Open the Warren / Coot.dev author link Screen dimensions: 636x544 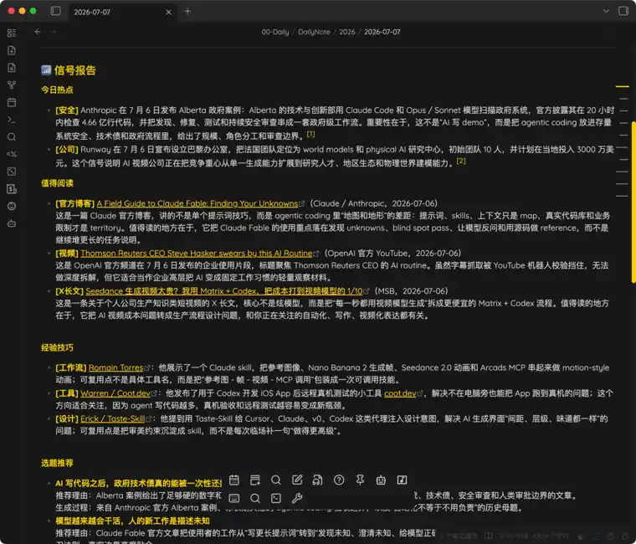click(115, 393)
